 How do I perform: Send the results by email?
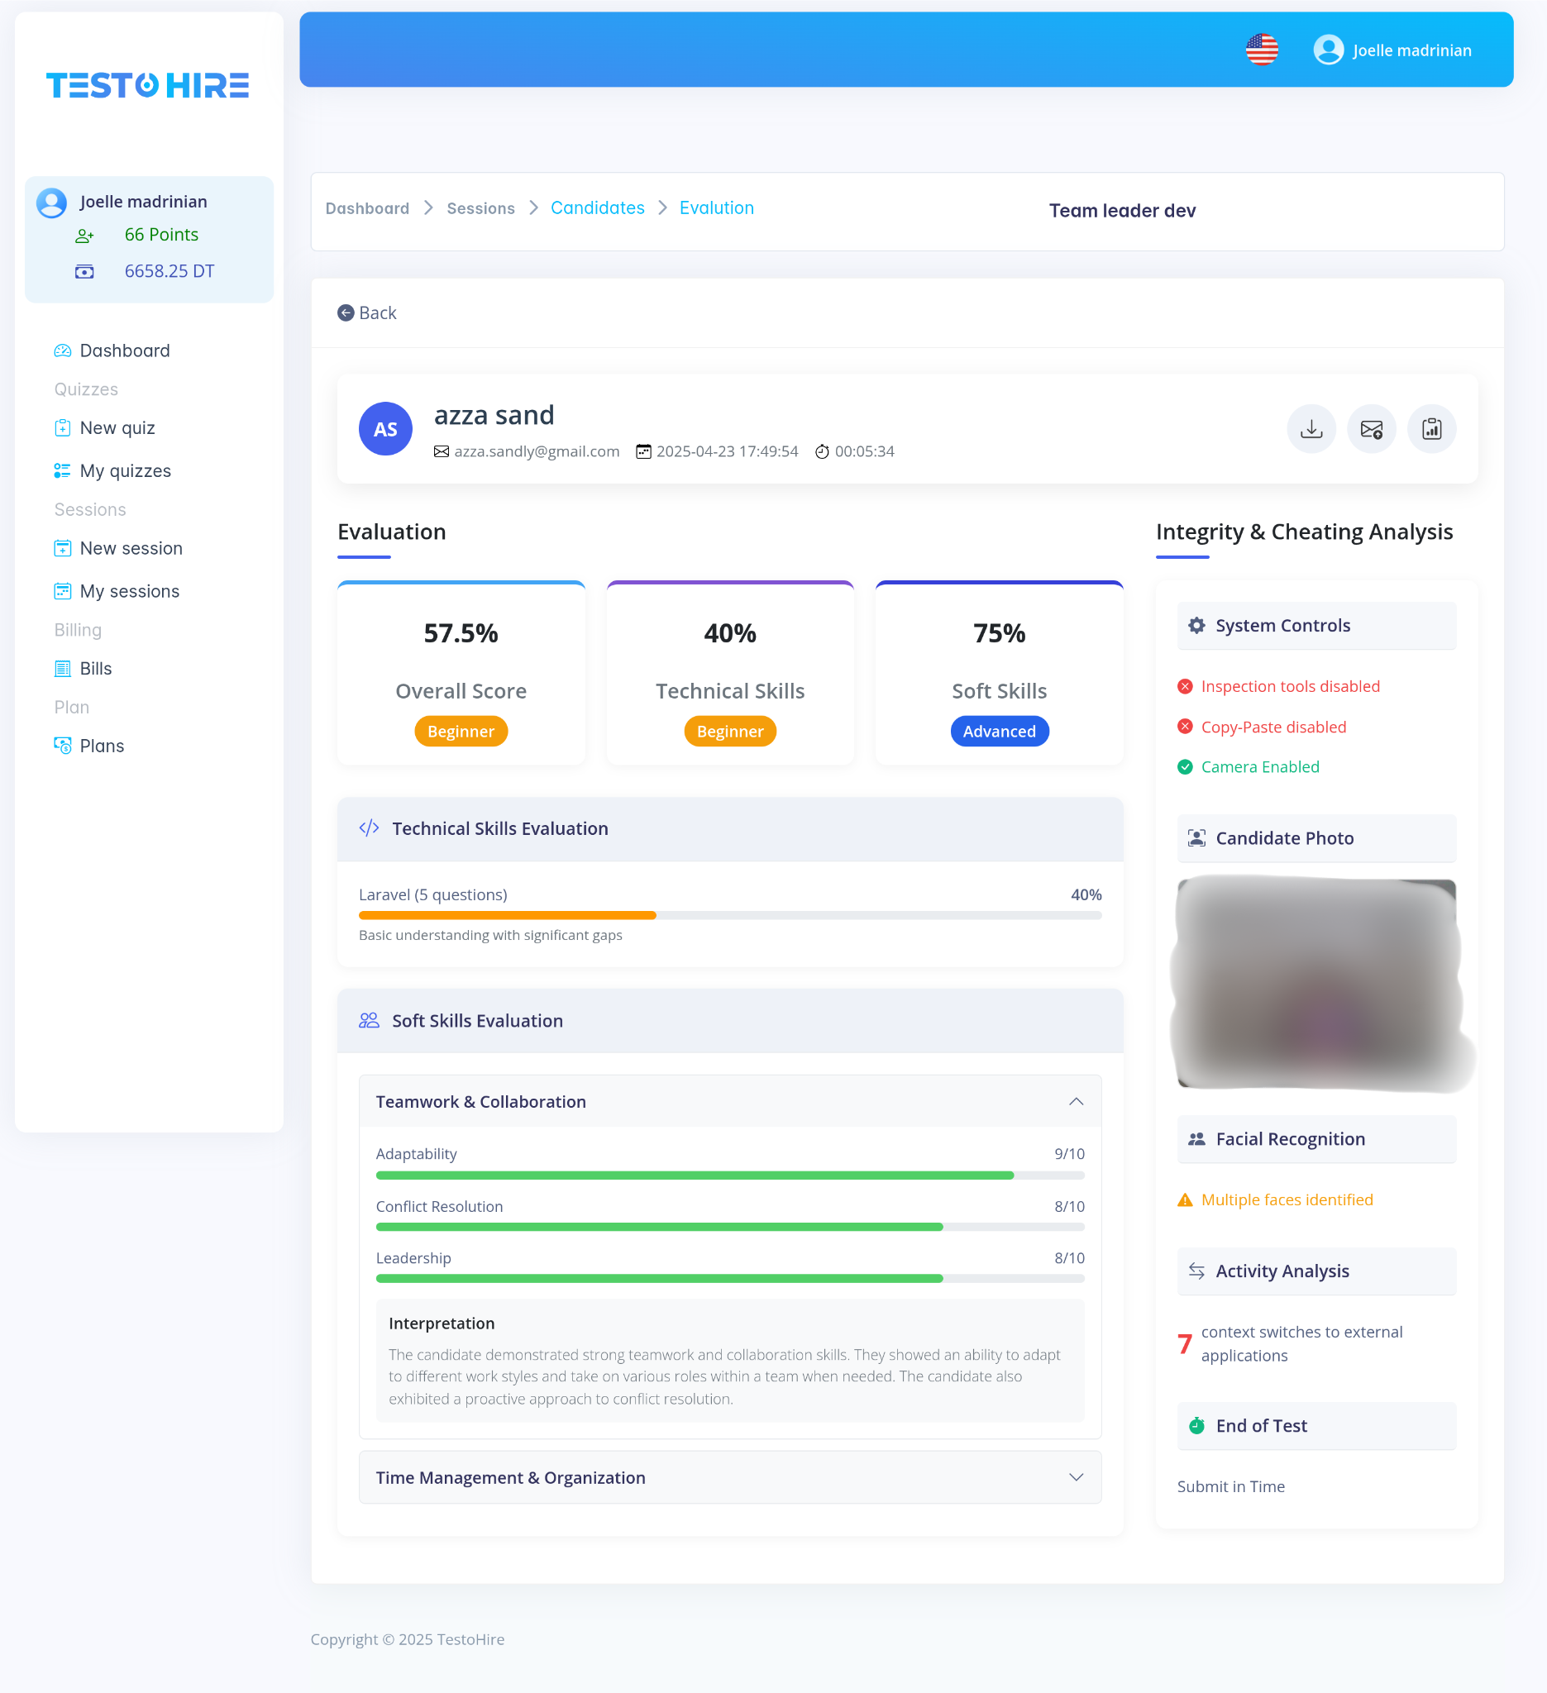click(x=1371, y=428)
